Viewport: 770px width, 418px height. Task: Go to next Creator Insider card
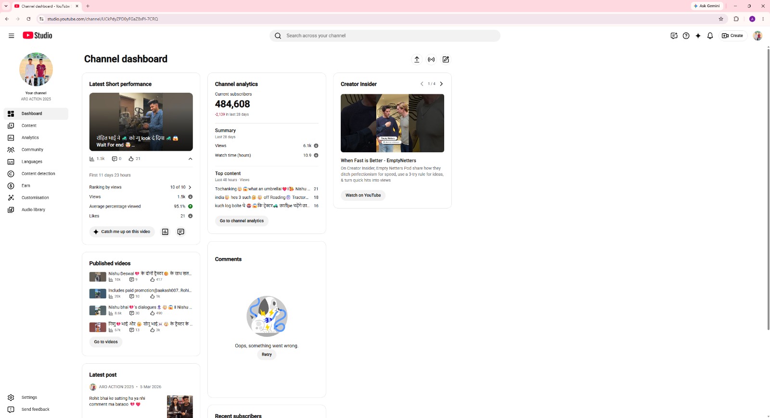441,84
